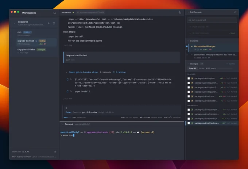The image size is (248, 169).
Task: Click the spinner icon beside sendUserMessage command
Action: click(68, 80)
